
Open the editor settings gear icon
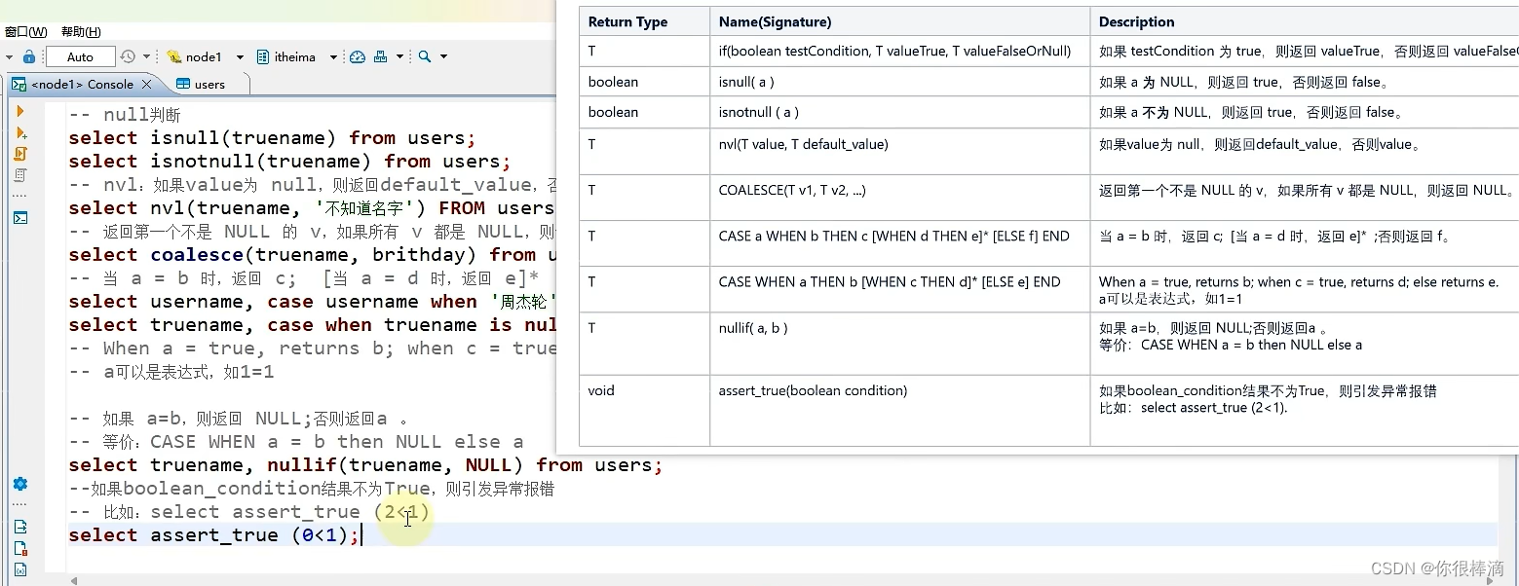point(20,484)
